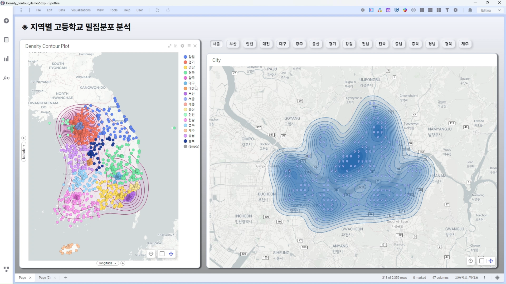Close the Density Contour Plot visualization
506x284 pixels.
point(195,46)
